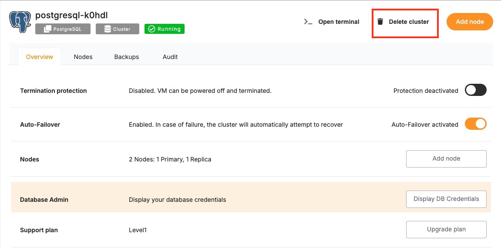Click the Delete cluster label
Viewport: 501px width, 250px height.
(409, 22)
